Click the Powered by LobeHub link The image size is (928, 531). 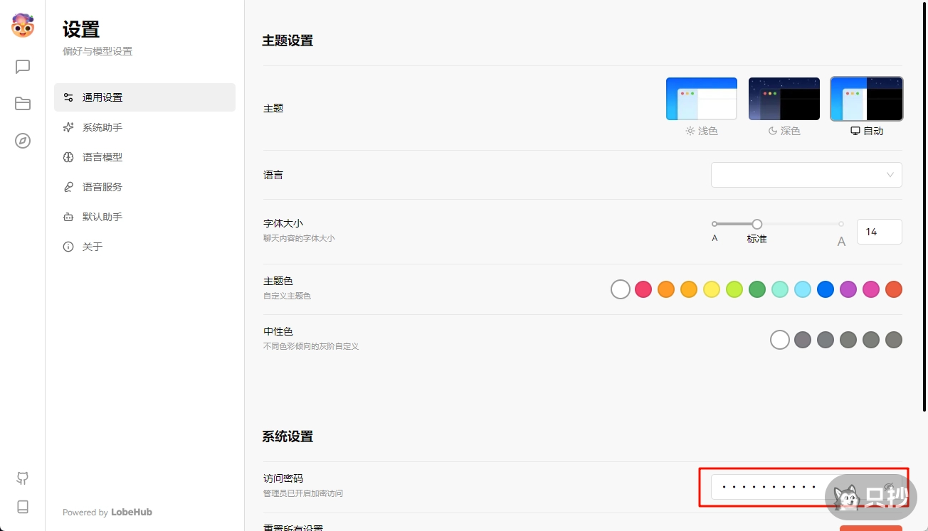pyautogui.click(x=107, y=512)
